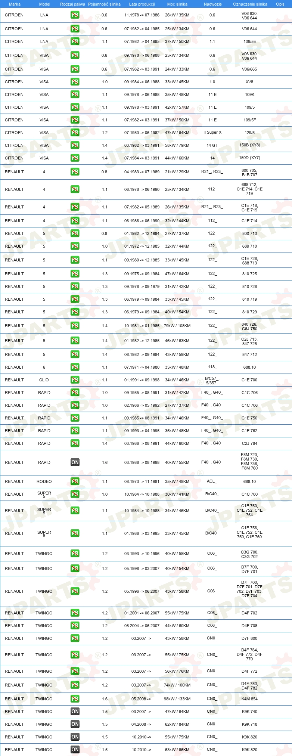Click the production dates 08.1973 -> 11.1981
The height and width of the screenshot is (756, 292).
pos(142,481)
